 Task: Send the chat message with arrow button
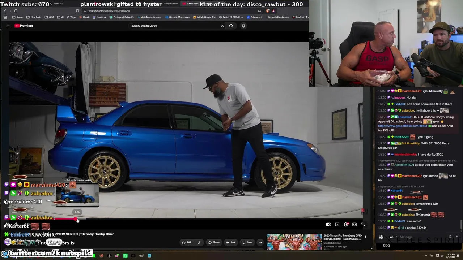(x=457, y=237)
